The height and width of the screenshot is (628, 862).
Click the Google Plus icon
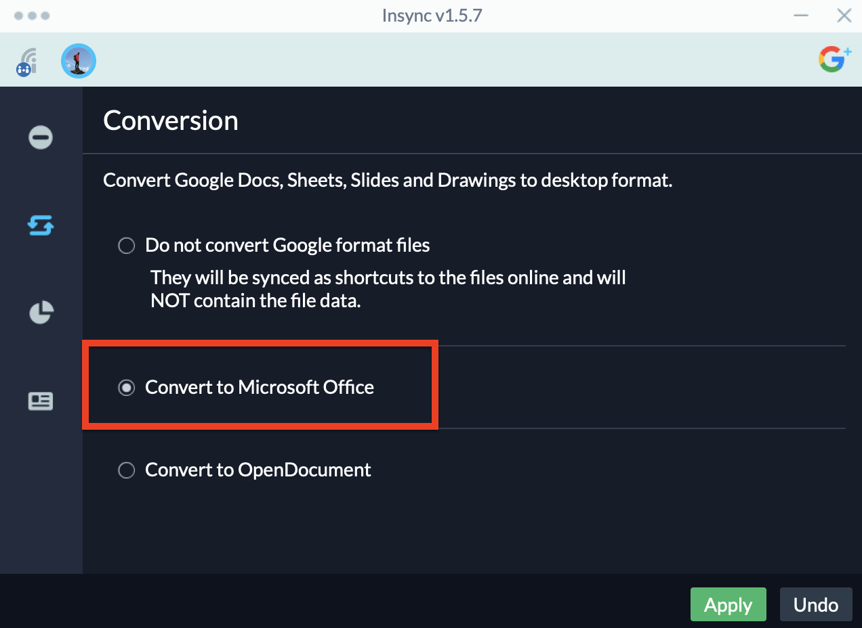pos(834,59)
